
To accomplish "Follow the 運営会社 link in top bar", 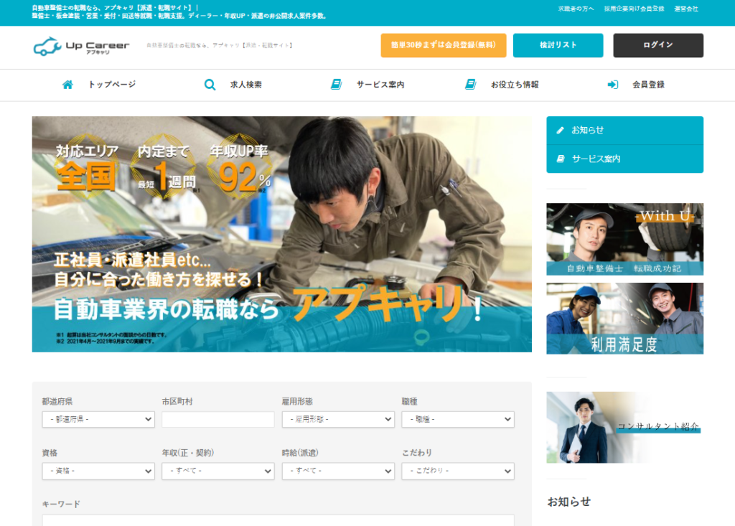I will (x=685, y=9).
